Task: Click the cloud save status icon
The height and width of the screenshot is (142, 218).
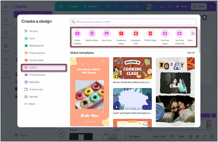Action: coord(126,7)
